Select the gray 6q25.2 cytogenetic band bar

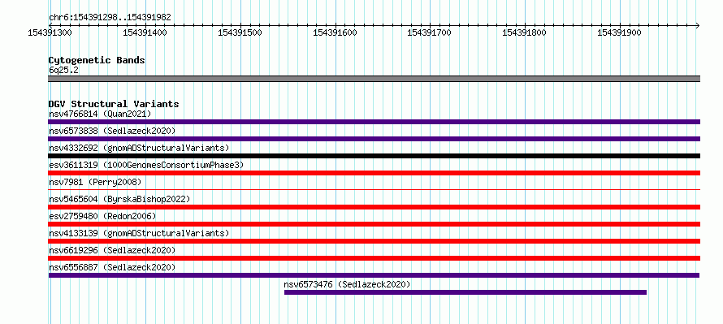point(374,79)
